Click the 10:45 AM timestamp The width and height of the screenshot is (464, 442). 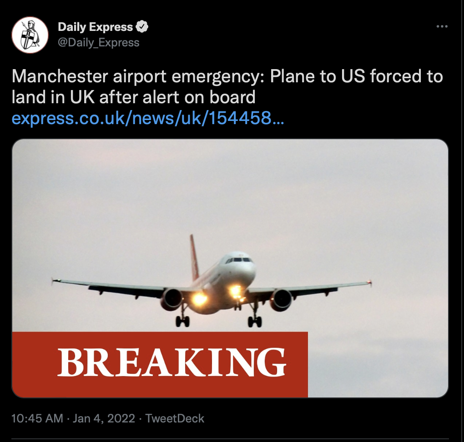[37, 418]
